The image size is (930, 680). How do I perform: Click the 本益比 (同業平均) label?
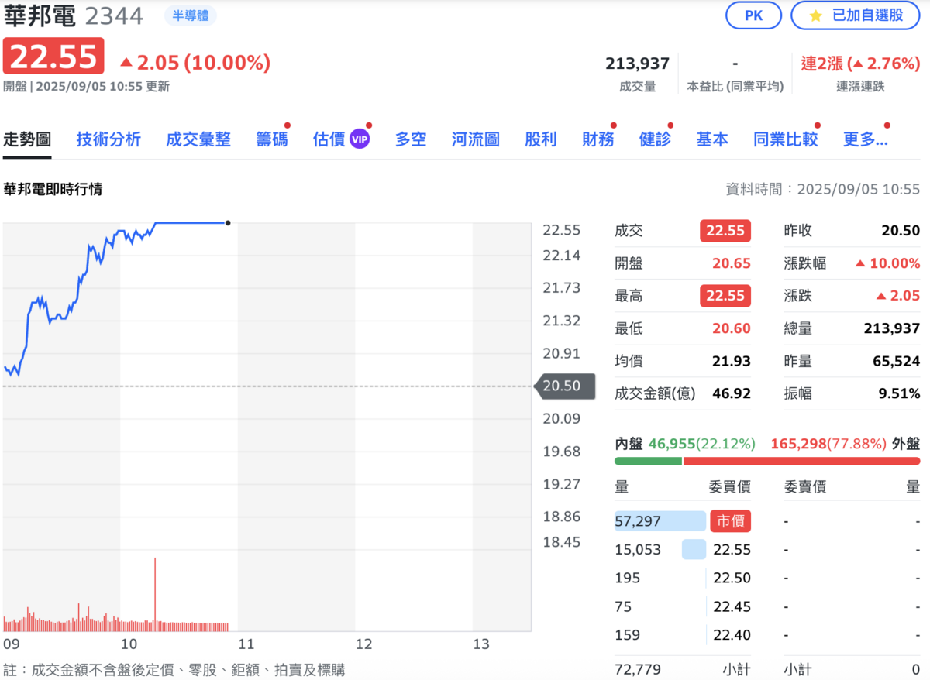[735, 87]
